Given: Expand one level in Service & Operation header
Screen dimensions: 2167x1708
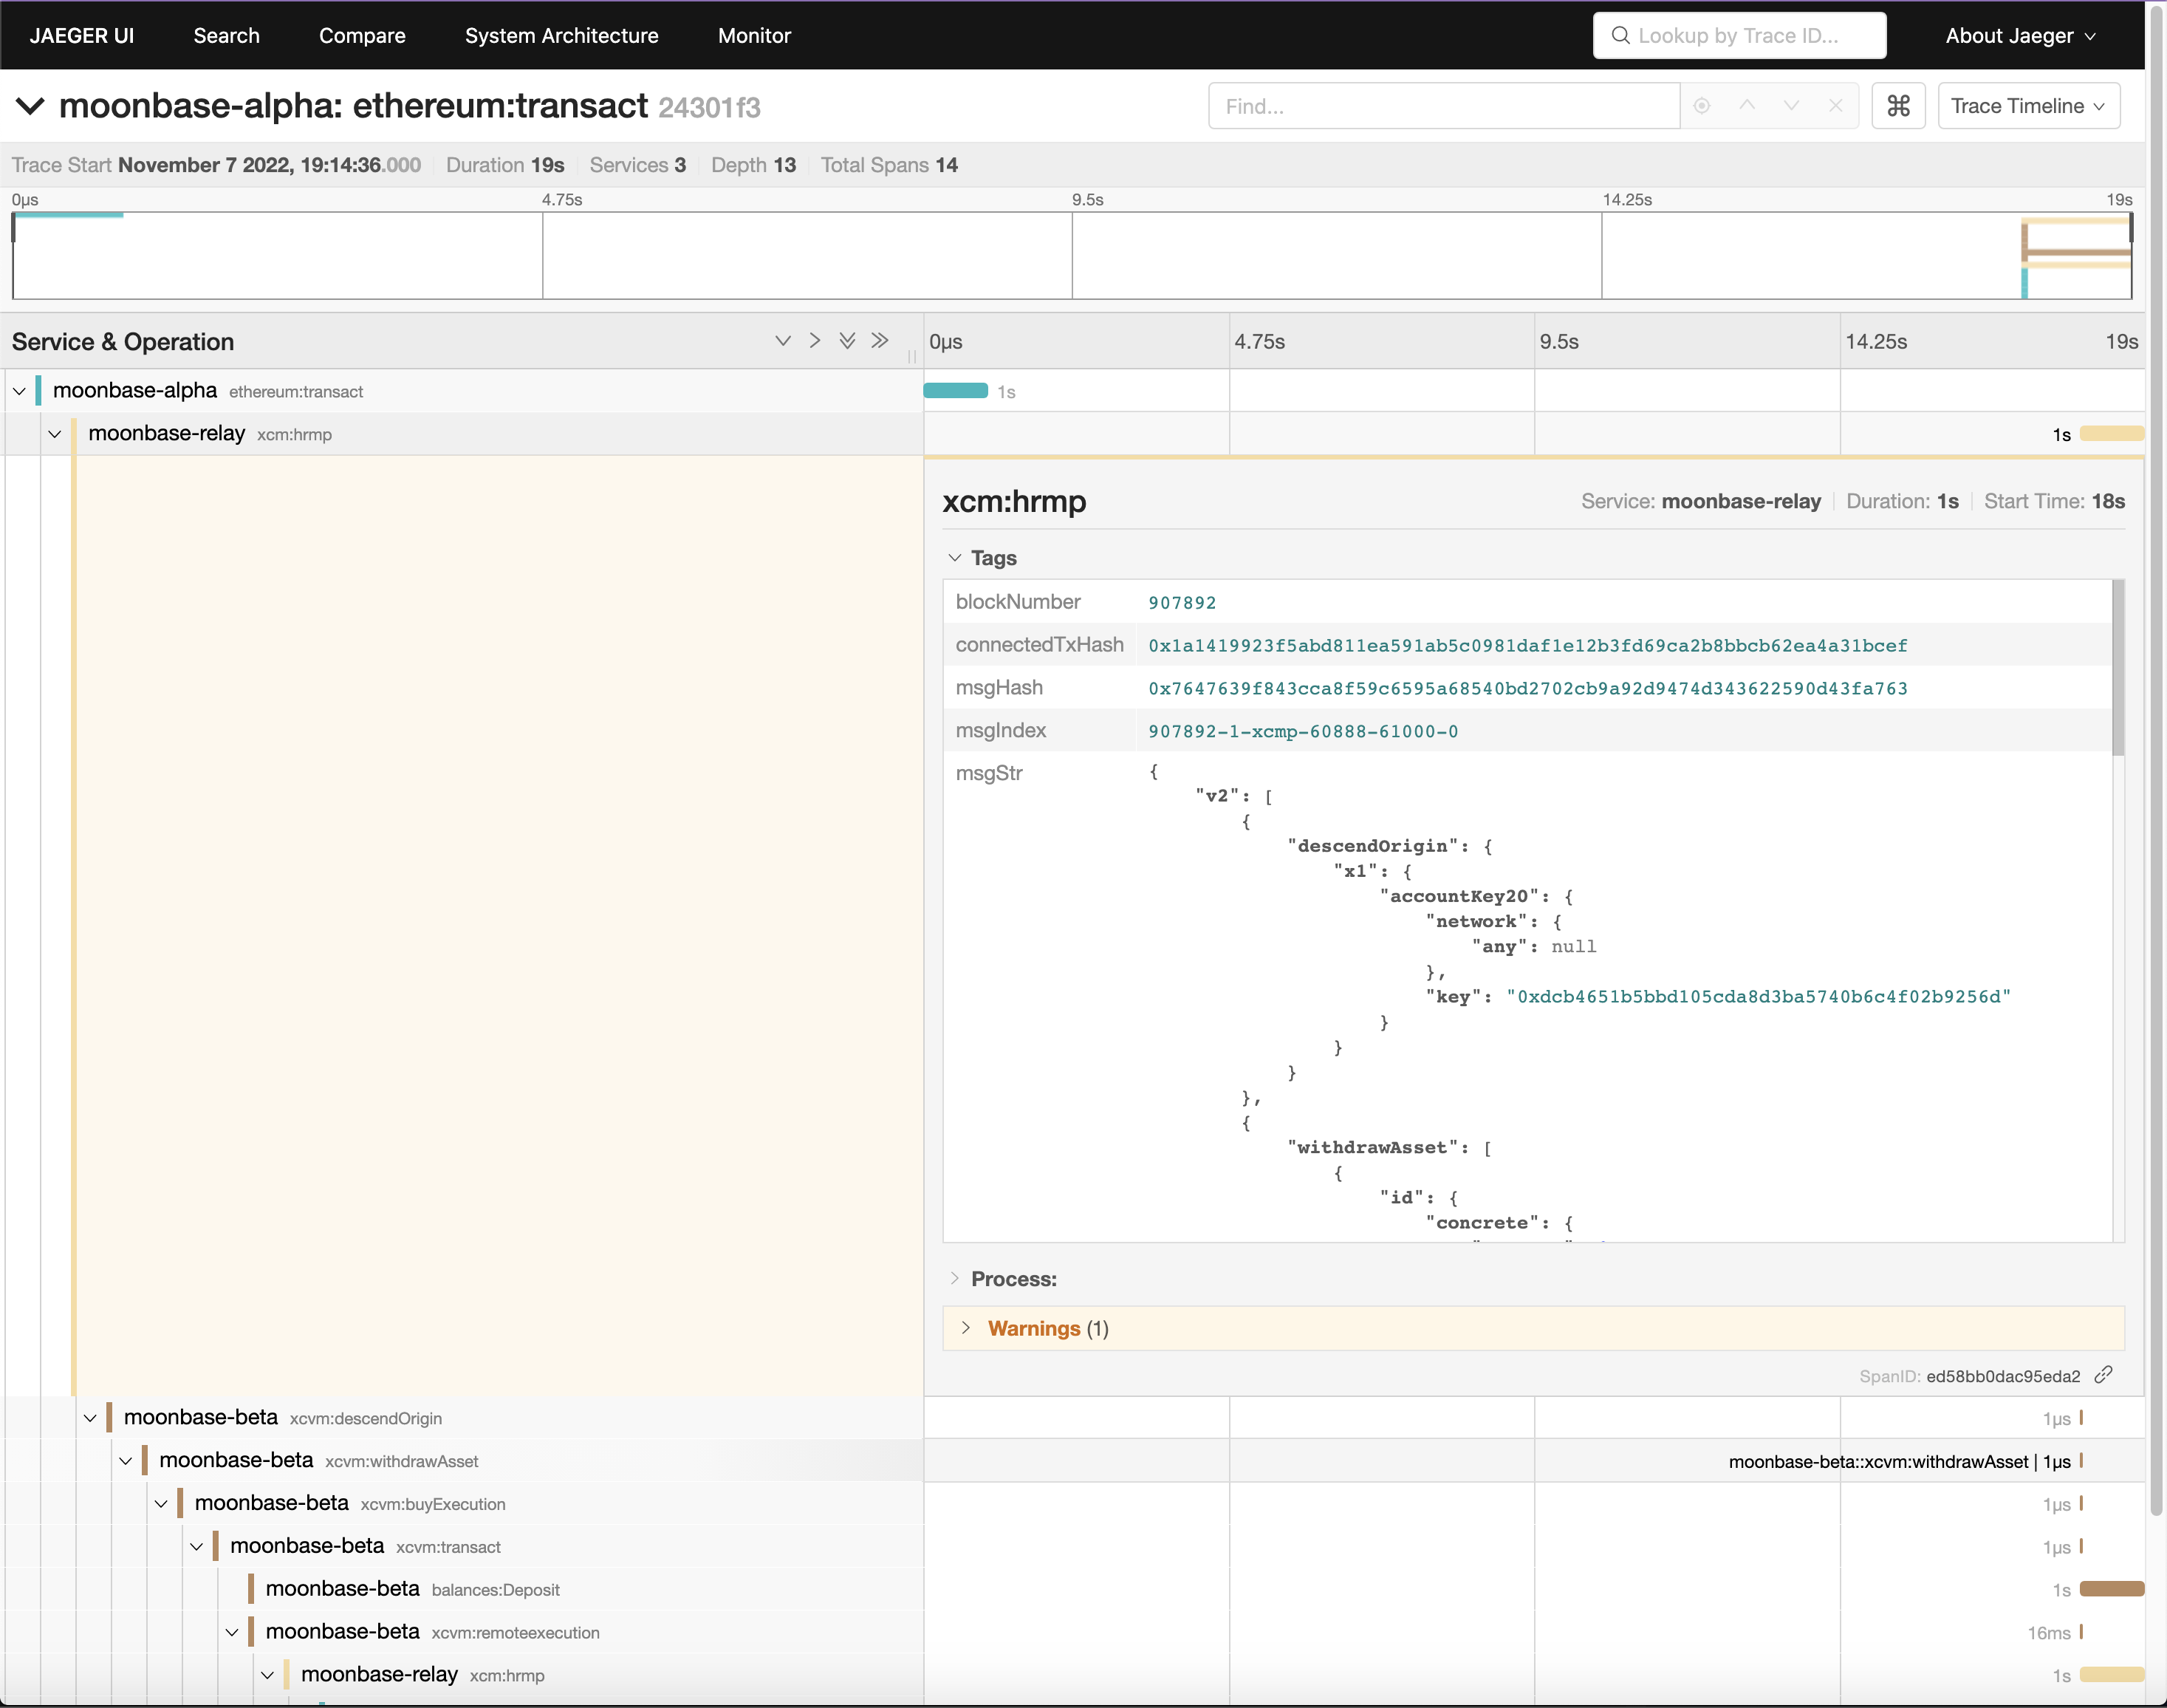Looking at the screenshot, I should (x=783, y=341).
